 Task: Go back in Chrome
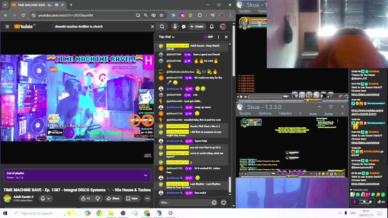[x=6, y=15]
